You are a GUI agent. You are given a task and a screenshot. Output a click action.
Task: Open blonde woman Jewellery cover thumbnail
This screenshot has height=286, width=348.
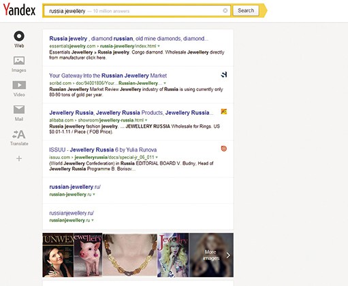click(173, 255)
